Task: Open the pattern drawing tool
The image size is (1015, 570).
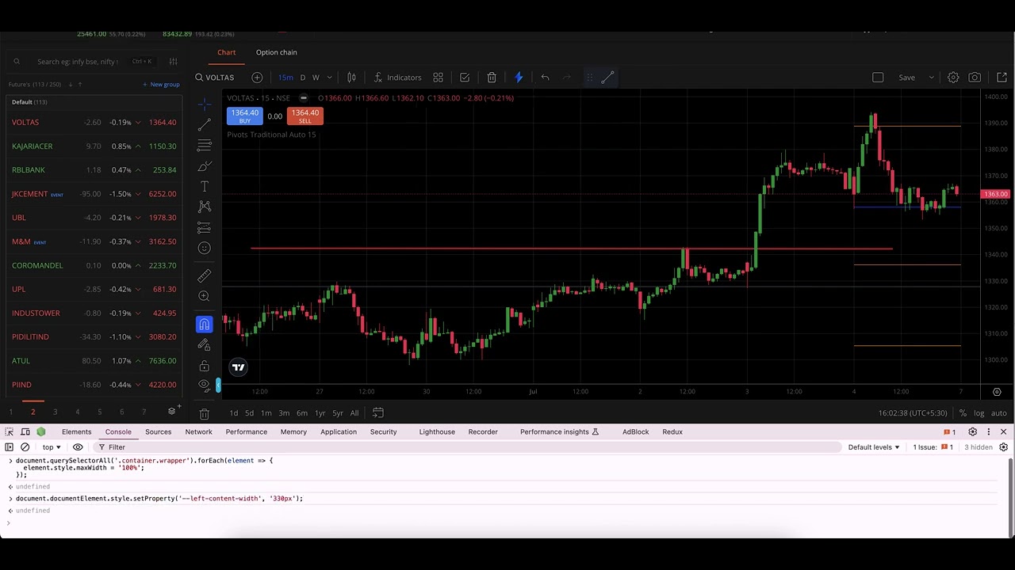Action: 205,207
